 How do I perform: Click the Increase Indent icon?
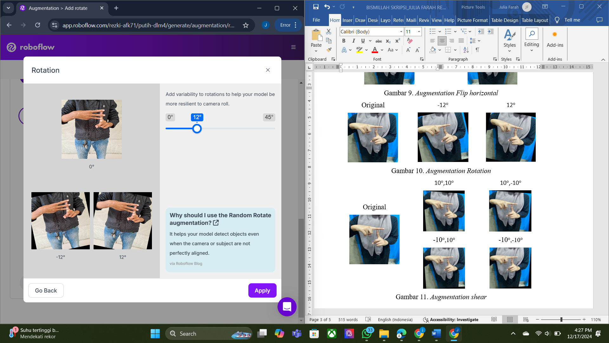tap(491, 31)
